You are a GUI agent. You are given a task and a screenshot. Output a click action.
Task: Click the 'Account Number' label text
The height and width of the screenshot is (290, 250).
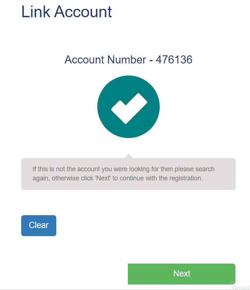(x=106, y=59)
